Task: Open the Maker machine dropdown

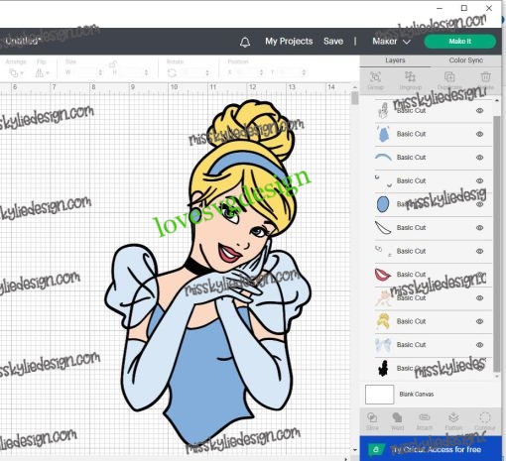Action: coord(391,42)
